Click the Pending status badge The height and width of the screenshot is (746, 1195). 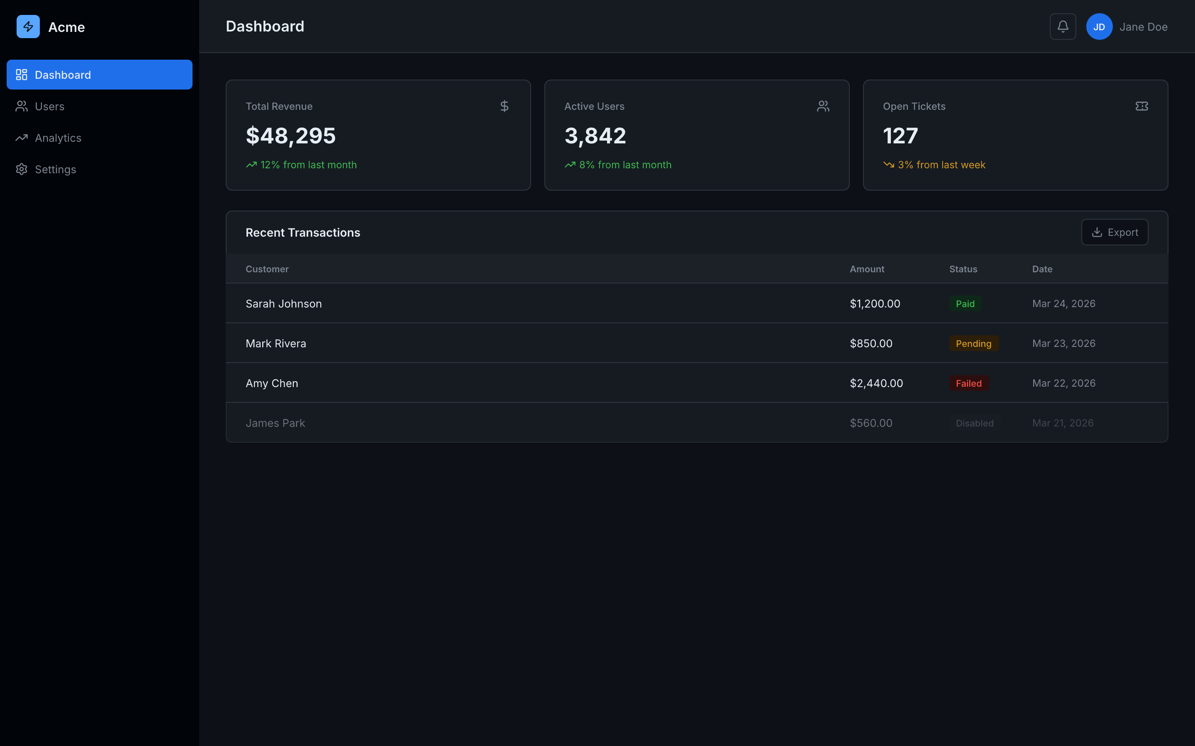(973, 344)
